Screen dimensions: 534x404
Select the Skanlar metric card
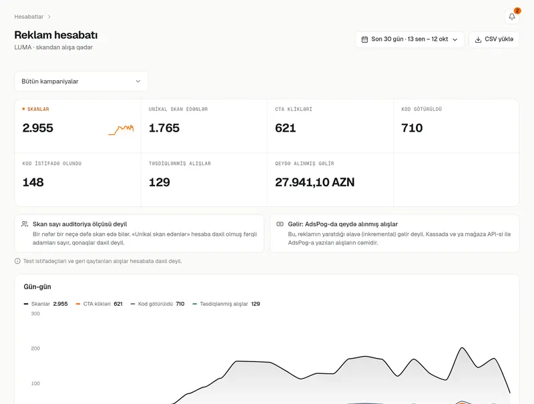pos(77,126)
